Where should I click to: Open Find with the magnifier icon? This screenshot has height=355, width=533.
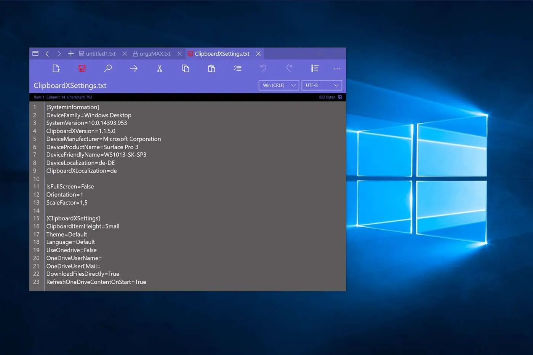click(108, 69)
